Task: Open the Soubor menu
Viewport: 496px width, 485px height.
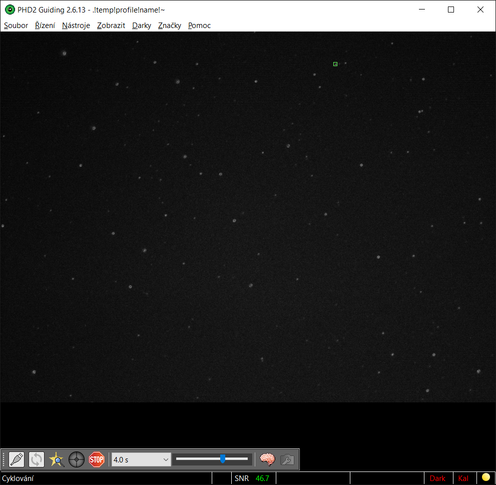Action: click(x=16, y=26)
